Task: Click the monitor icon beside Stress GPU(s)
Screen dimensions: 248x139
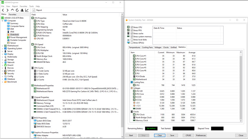Action: tap(128, 43)
